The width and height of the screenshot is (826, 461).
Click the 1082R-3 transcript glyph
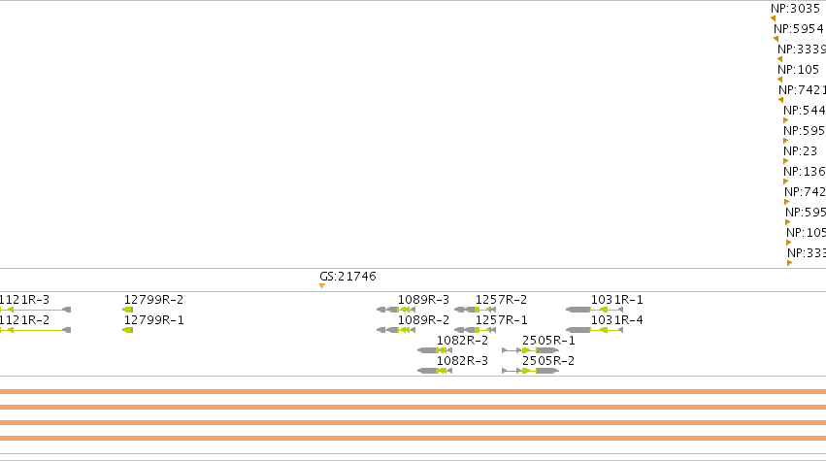[435, 371]
